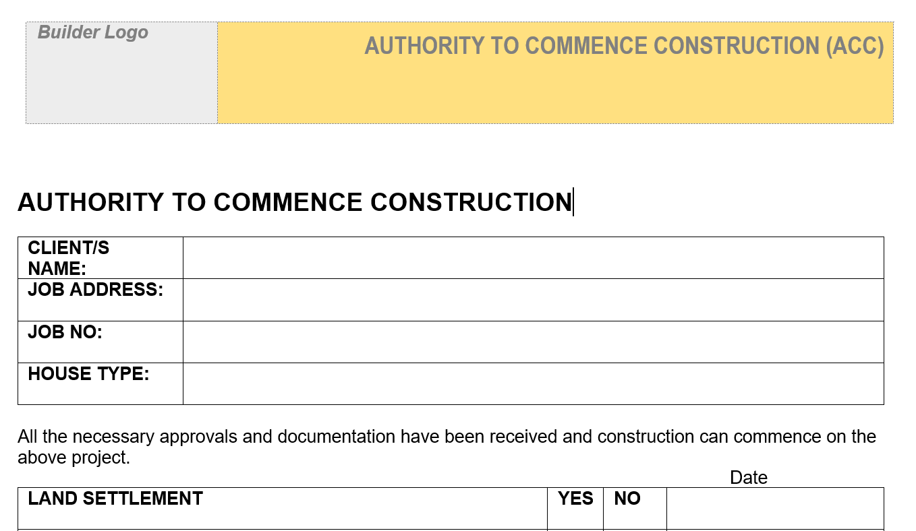
Task: Click the text "above project."
Action: (x=74, y=458)
